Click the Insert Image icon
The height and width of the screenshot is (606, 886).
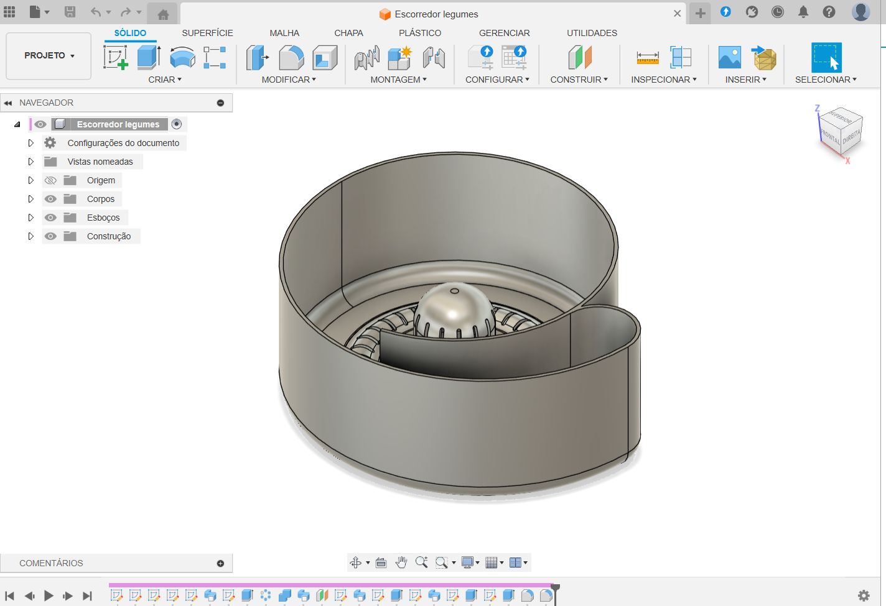coord(729,58)
